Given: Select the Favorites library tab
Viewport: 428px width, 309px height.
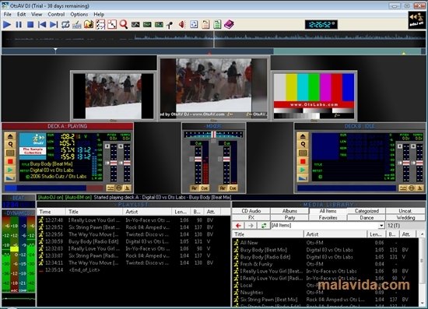Looking at the screenshot, I should click(328, 218).
